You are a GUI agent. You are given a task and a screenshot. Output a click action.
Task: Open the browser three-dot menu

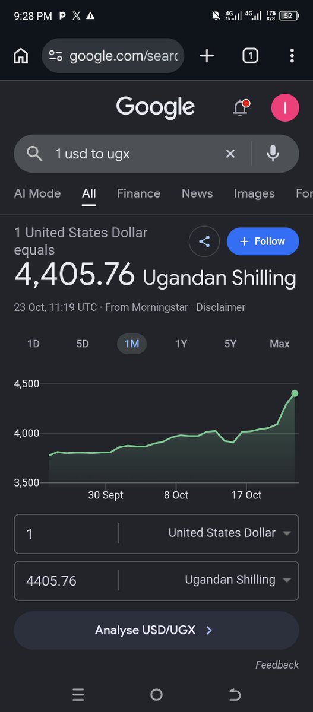[292, 56]
